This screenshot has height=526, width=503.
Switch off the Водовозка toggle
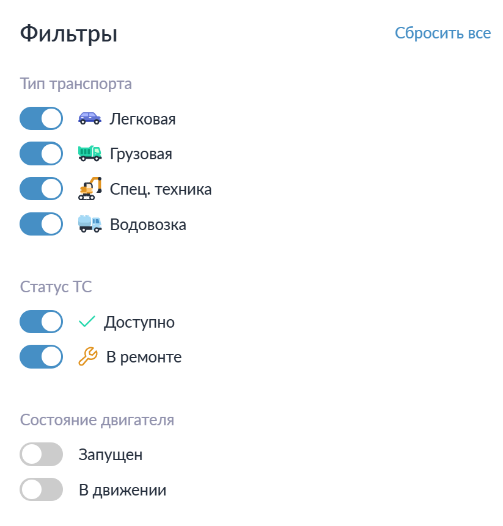coord(42,224)
